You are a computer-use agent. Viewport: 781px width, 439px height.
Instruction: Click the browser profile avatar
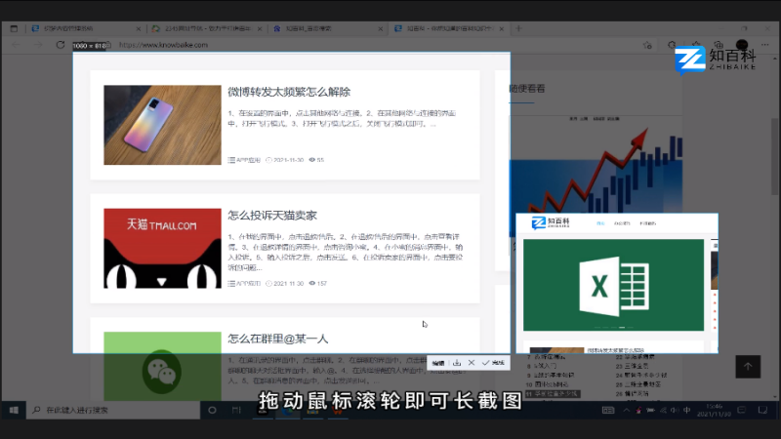[x=742, y=45]
